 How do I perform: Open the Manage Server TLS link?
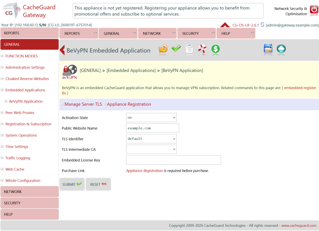[83, 104]
